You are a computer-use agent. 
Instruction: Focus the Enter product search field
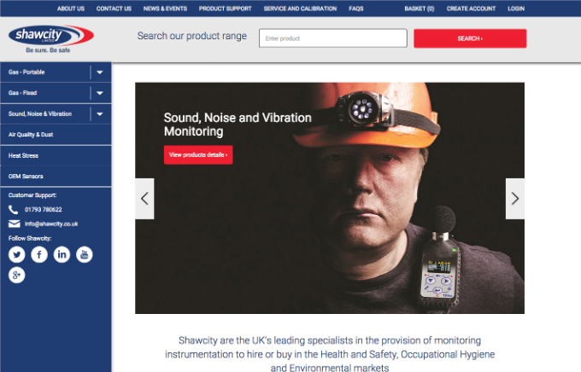click(333, 38)
